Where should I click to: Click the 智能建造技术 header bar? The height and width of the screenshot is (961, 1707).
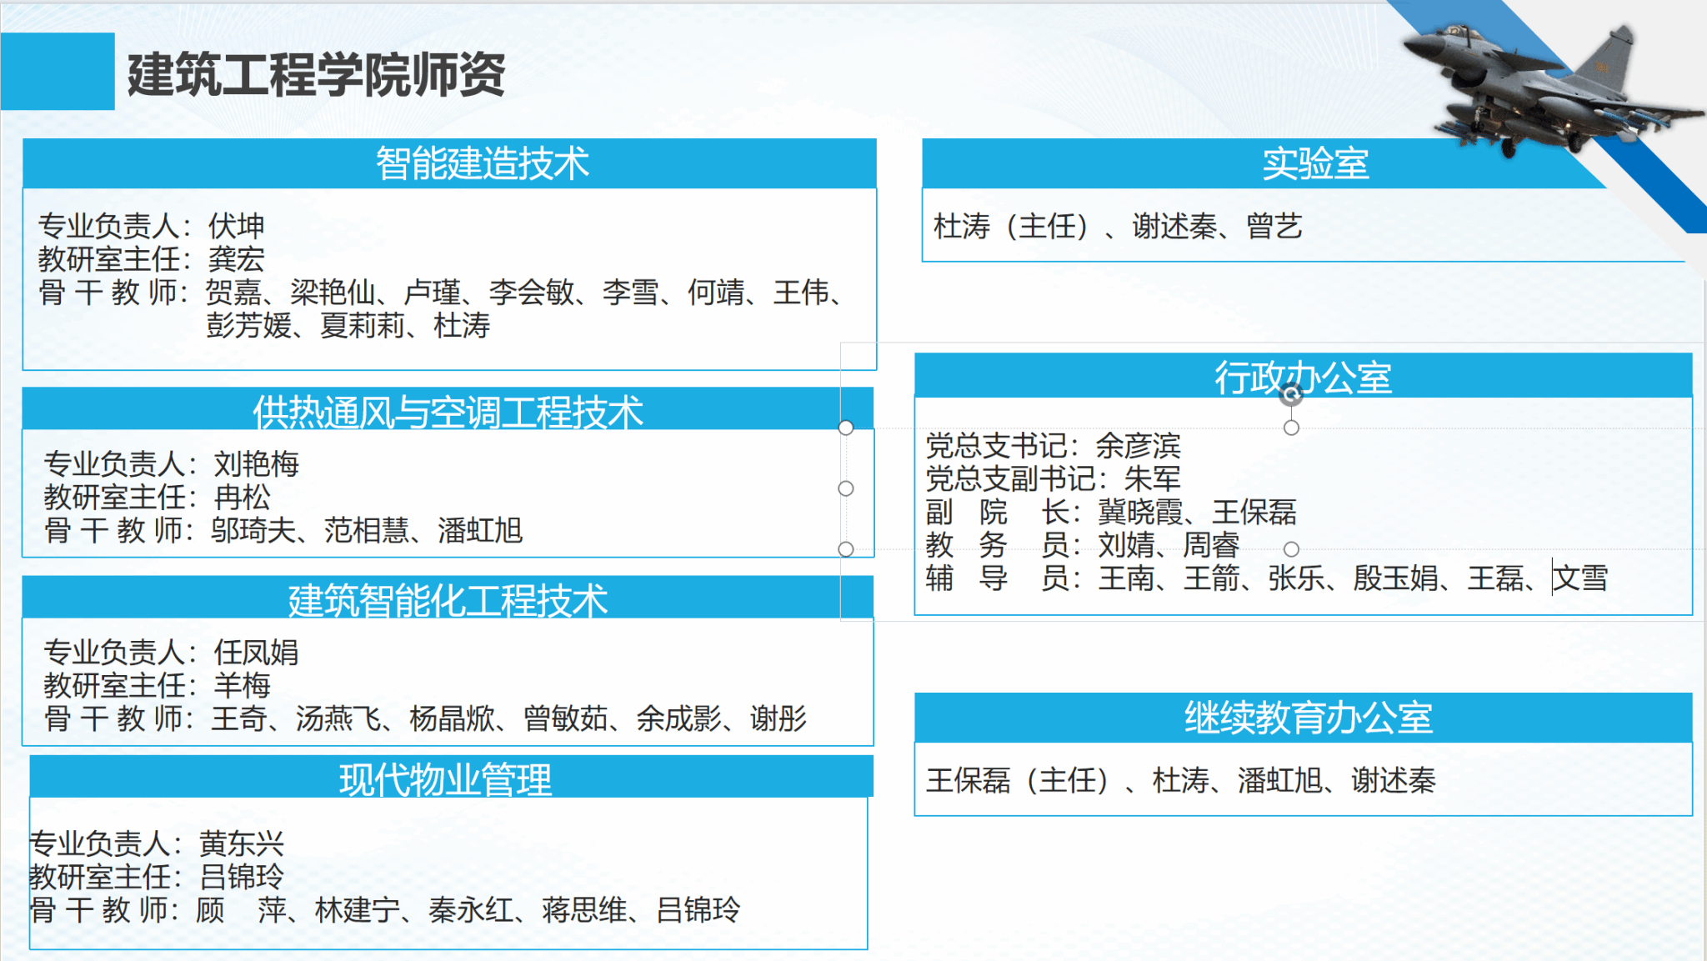point(482,163)
